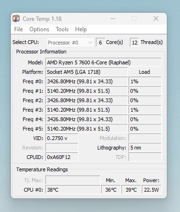Select the Model field AMD Ryzen 5 7600
This screenshot has height=212, width=180.
coord(103,62)
